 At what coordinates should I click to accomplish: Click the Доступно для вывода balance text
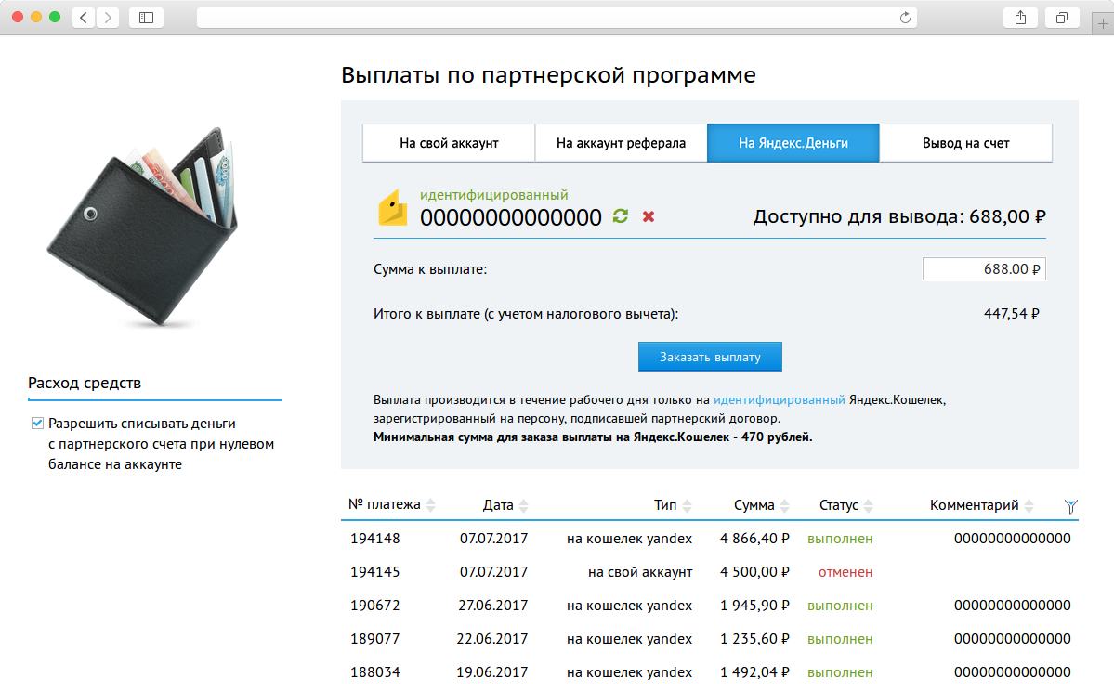(x=898, y=215)
